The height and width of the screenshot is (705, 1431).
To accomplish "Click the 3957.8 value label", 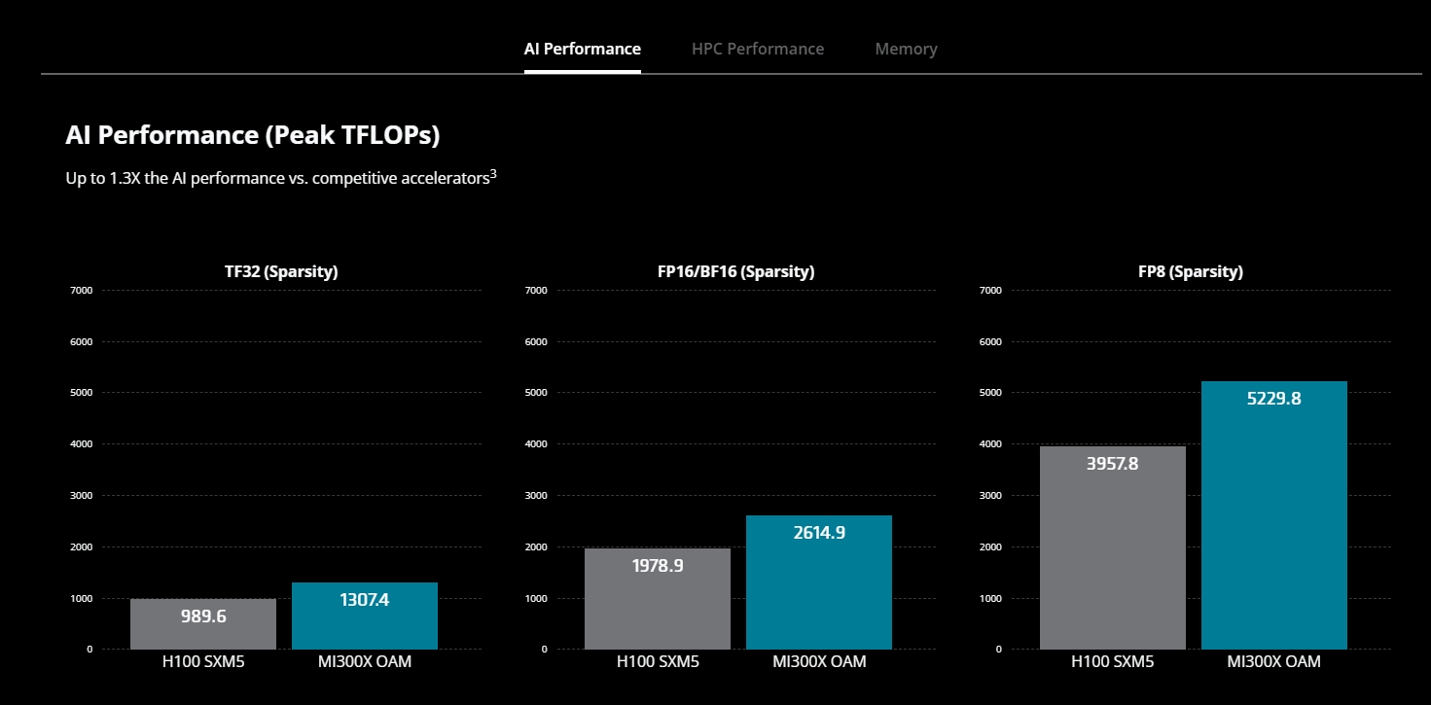I will [x=1113, y=463].
